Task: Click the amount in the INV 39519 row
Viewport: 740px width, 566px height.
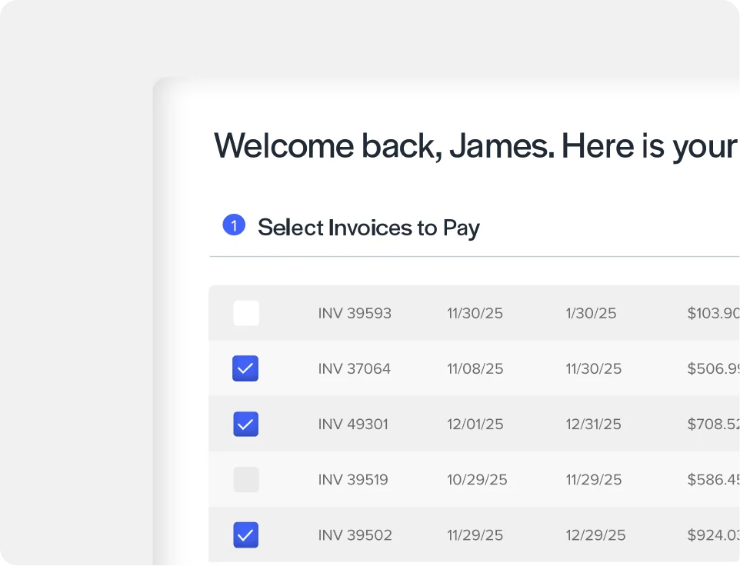Action: 713,479
